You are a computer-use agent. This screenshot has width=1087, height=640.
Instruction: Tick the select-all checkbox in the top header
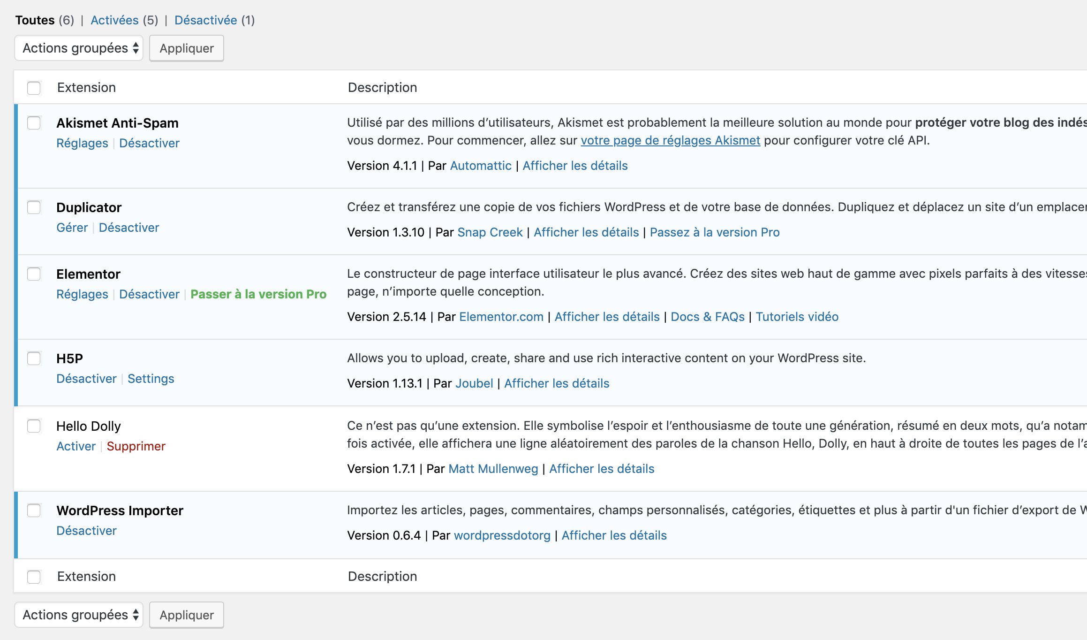point(34,88)
